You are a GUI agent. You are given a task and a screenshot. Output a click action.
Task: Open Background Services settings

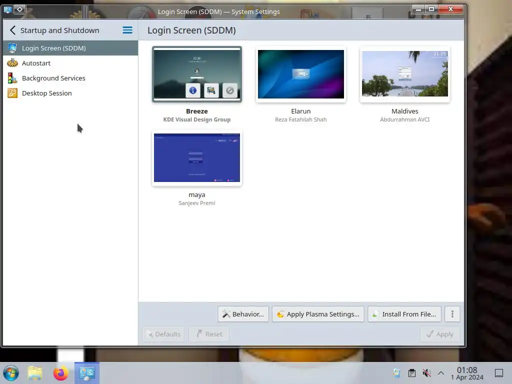click(x=70, y=78)
